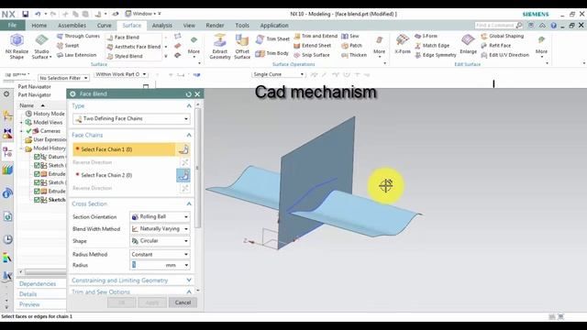
Task: Open the Blend Width Method dropdown
Action: (160, 228)
